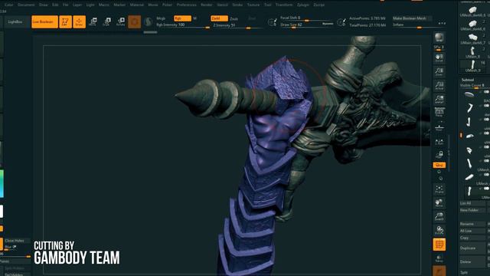
Task: Click the lock camera icon
Action: (439, 154)
